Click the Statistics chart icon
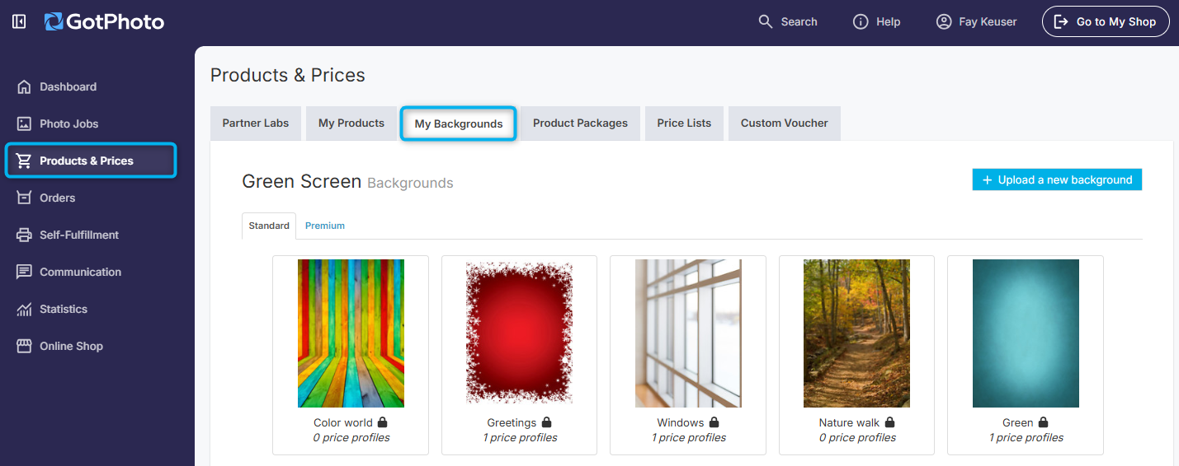Screen dimensions: 1179x466 pos(24,309)
